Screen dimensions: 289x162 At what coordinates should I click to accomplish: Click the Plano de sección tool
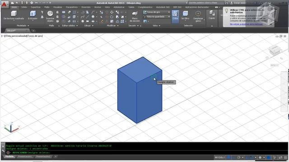(x=135, y=17)
